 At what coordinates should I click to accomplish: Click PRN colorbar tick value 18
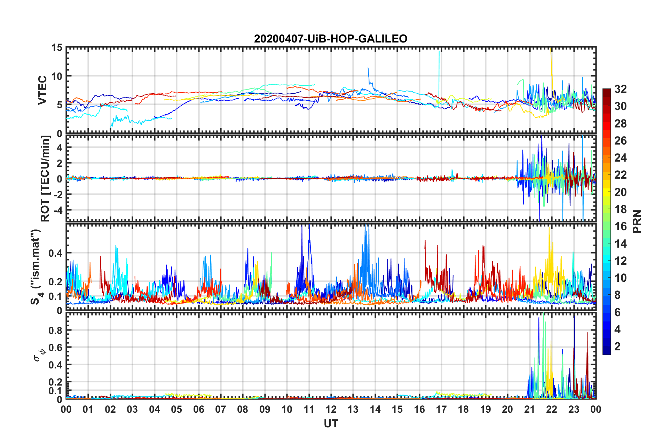point(620,209)
